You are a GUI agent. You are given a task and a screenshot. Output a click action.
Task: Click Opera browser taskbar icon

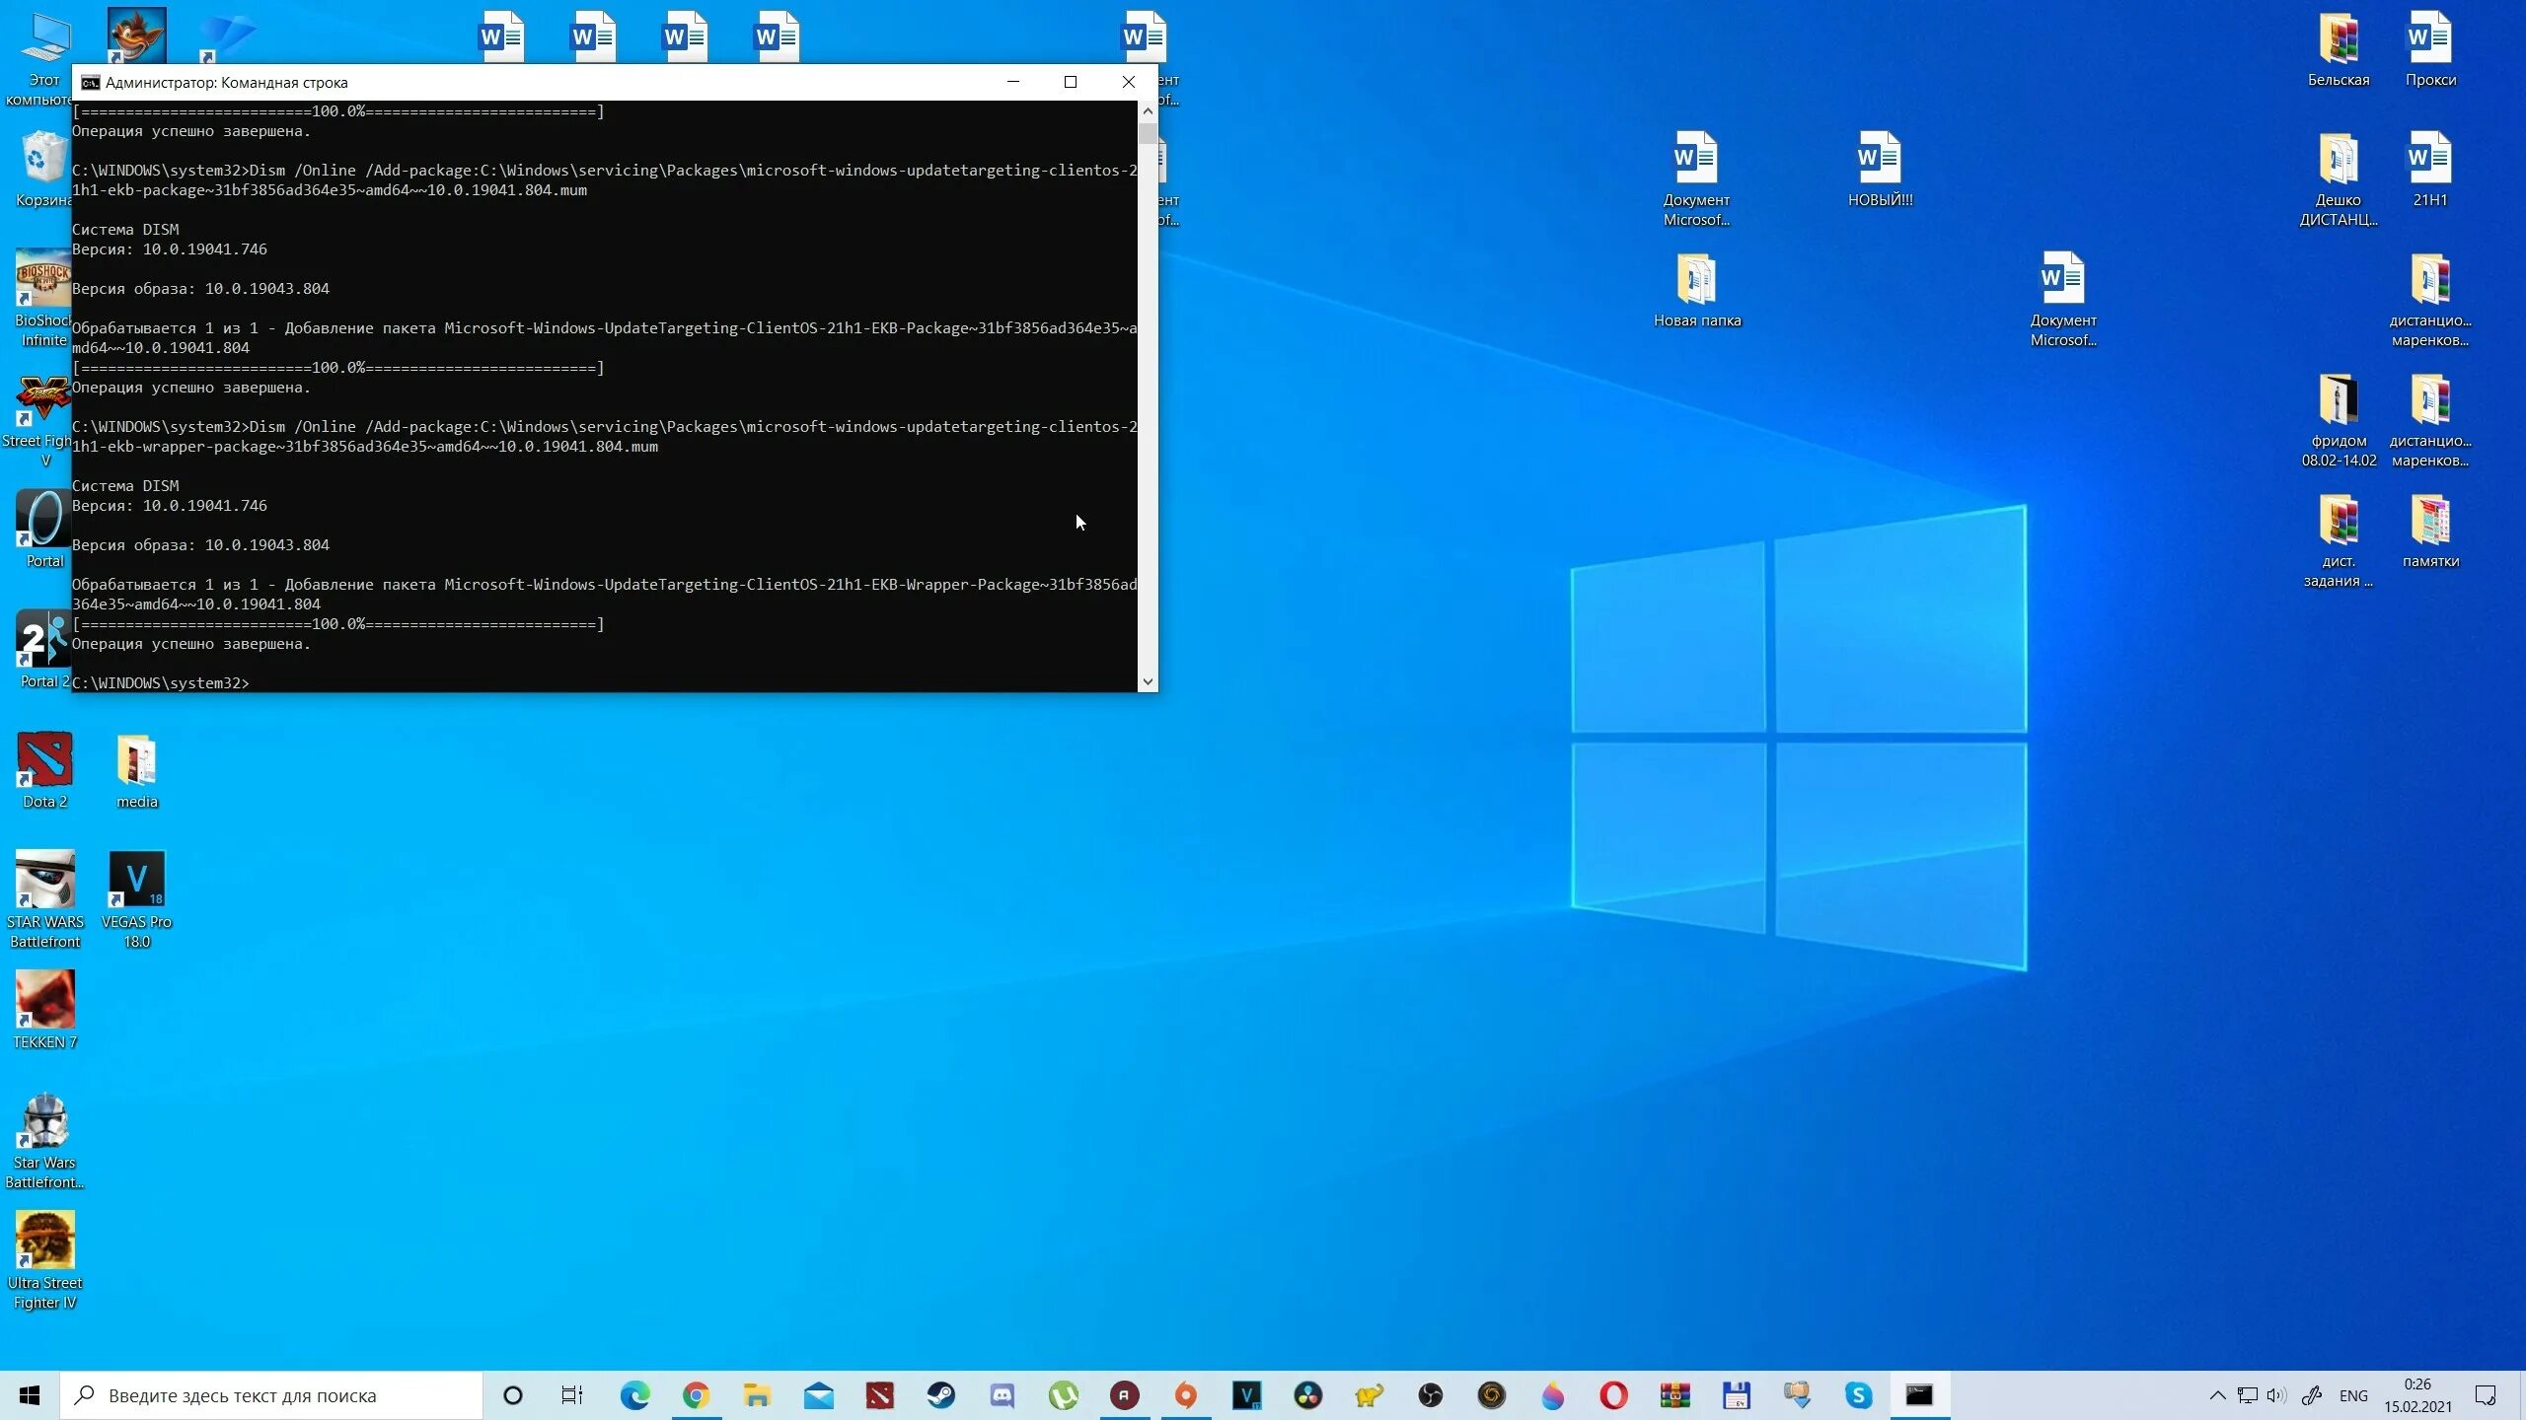coord(1613,1394)
